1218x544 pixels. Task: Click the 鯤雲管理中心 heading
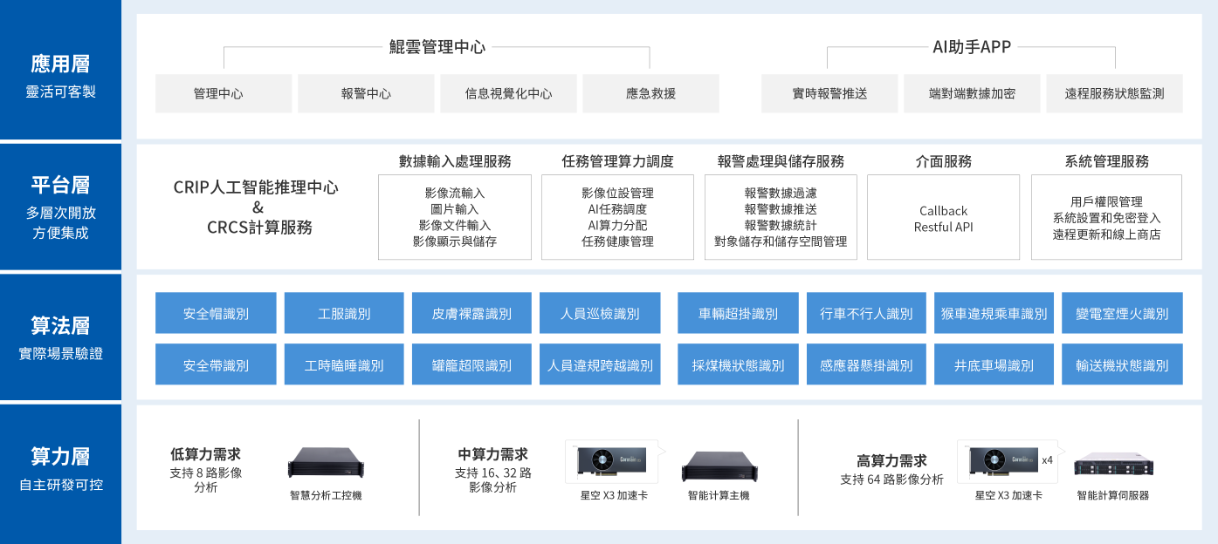[437, 47]
